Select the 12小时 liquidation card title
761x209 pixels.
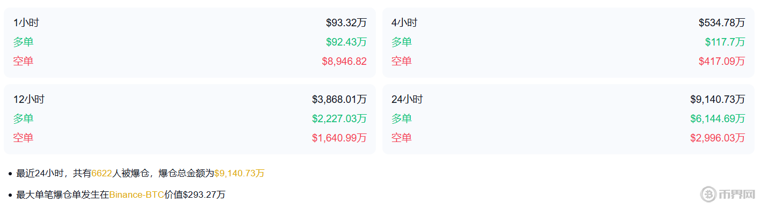(28, 99)
